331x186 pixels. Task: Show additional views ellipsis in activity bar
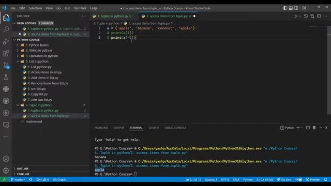6,136
